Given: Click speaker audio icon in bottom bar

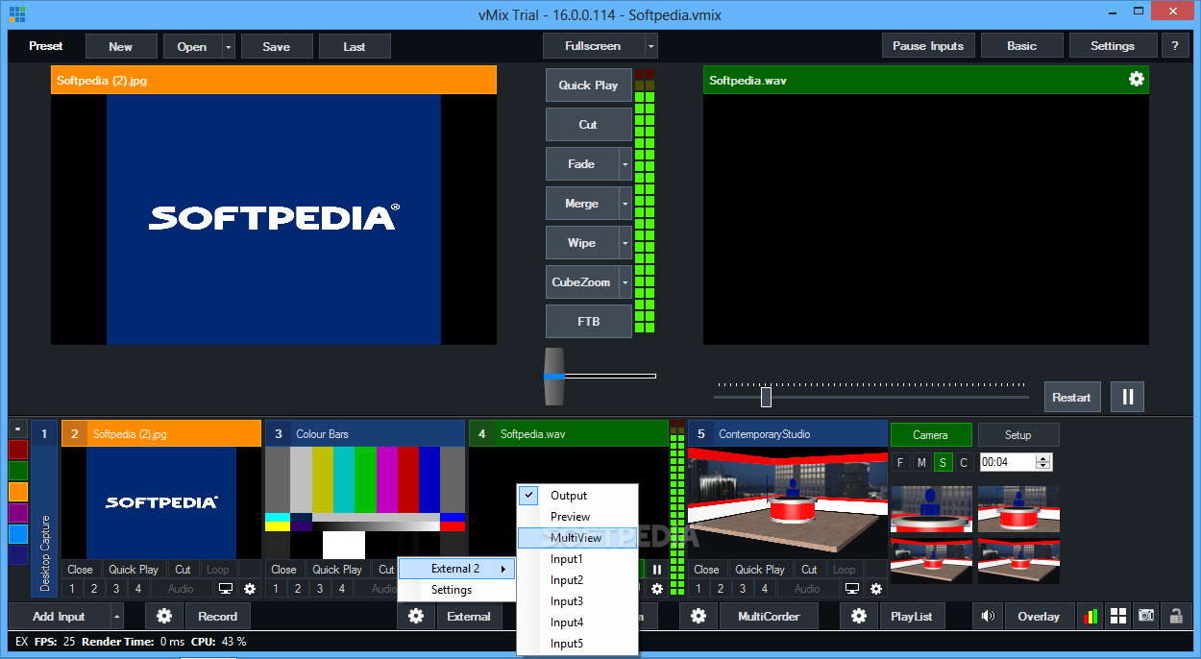Looking at the screenshot, I should [988, 617].
